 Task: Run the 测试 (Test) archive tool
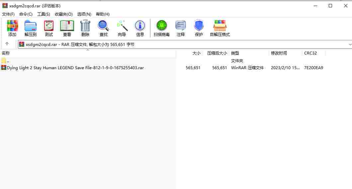click(x=49, y=28)
